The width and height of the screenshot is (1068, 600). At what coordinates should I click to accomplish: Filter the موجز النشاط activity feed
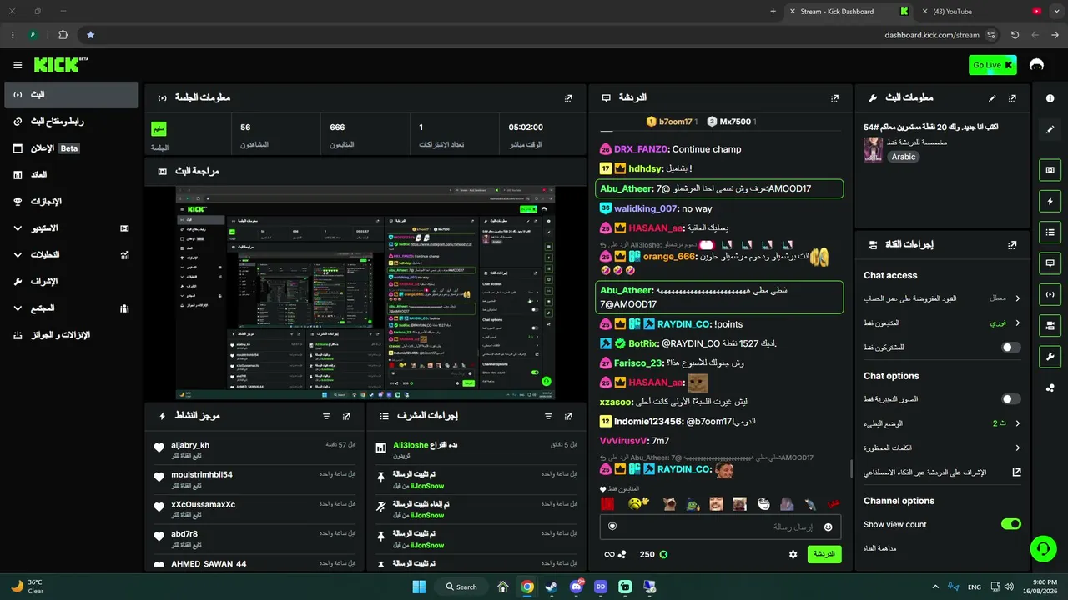pyautogui.click(x=326, y=415)
